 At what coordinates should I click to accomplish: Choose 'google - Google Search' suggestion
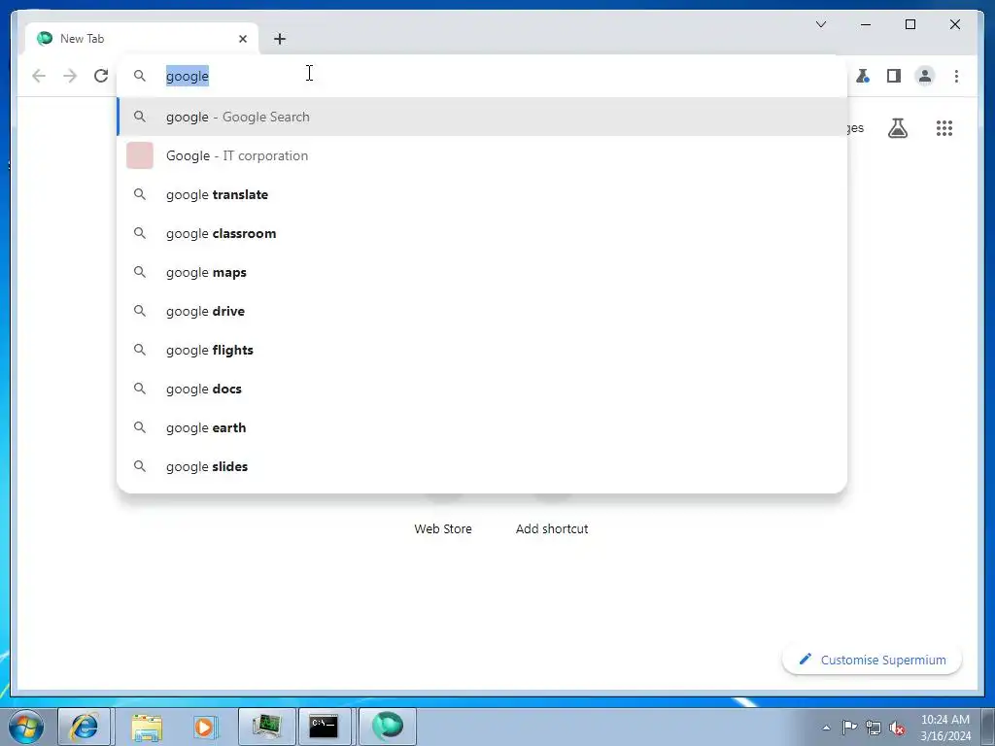[482, 117]
